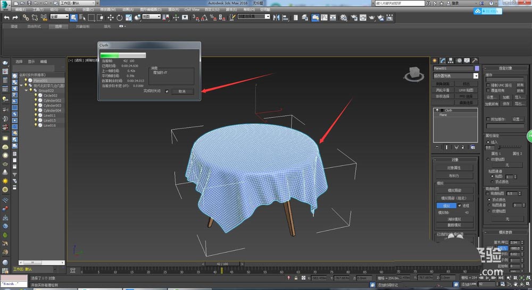Select the Select and Move tool
The width and height of the screenshot is (532, 290).
[111, 18]
